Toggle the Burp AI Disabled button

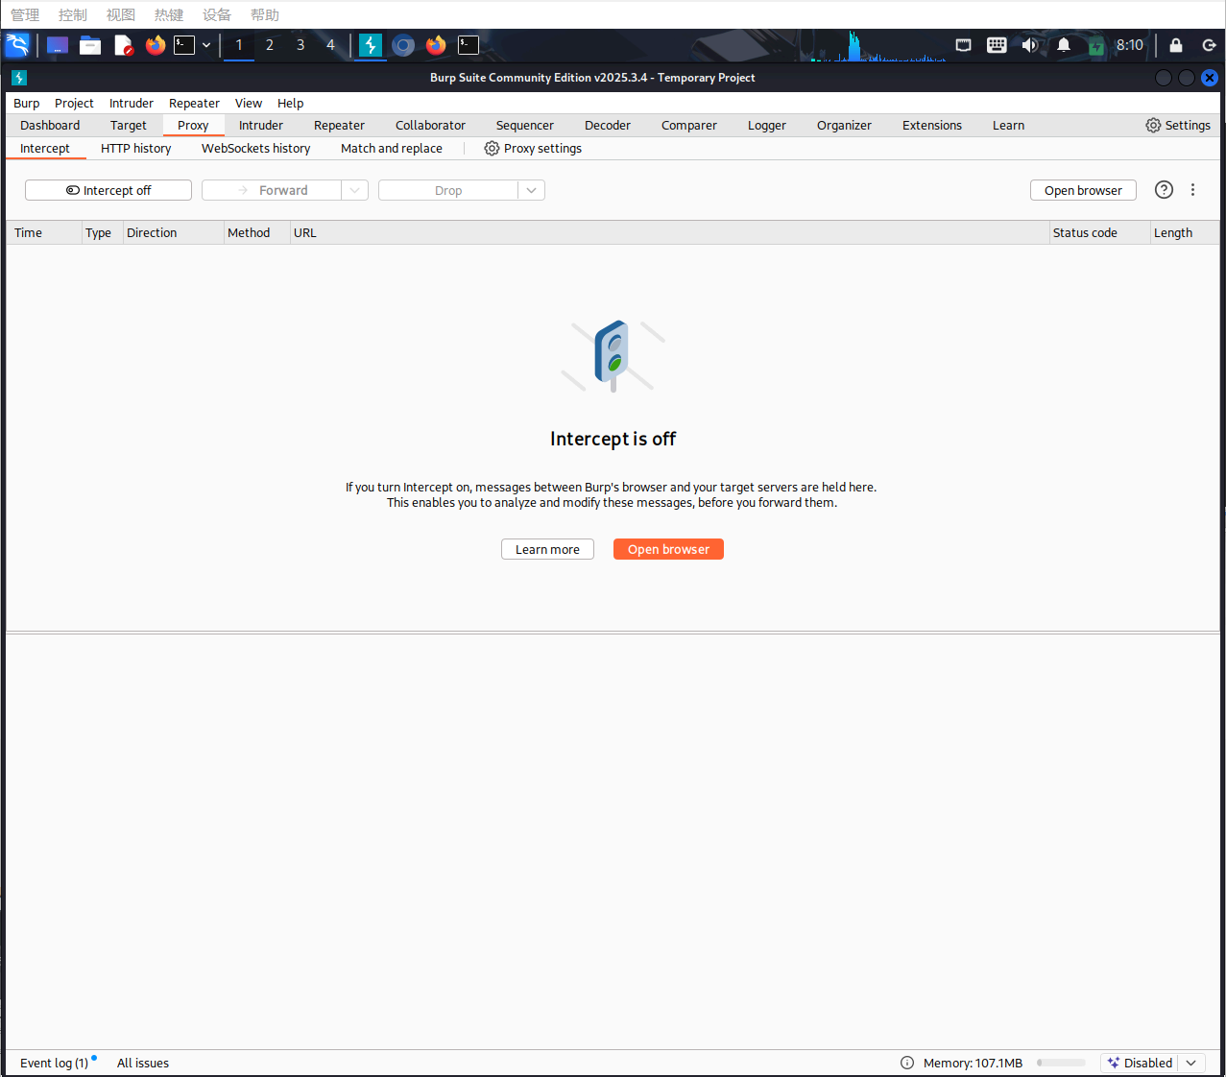pyautogui.click(x=1140, y=1063)
